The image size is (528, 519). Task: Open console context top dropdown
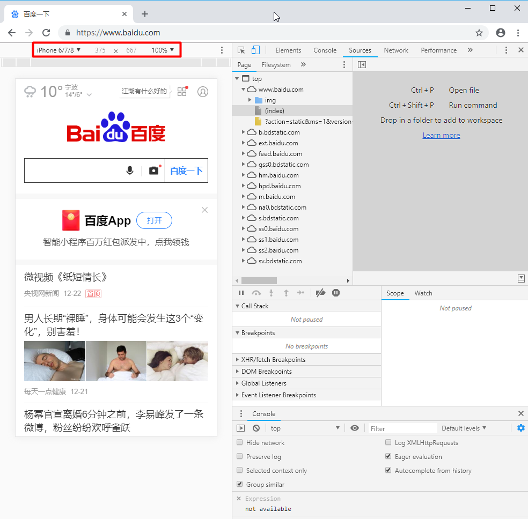coord(305,428)
